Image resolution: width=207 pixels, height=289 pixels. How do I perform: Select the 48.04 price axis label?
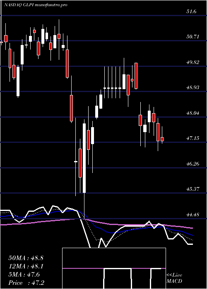193,113
